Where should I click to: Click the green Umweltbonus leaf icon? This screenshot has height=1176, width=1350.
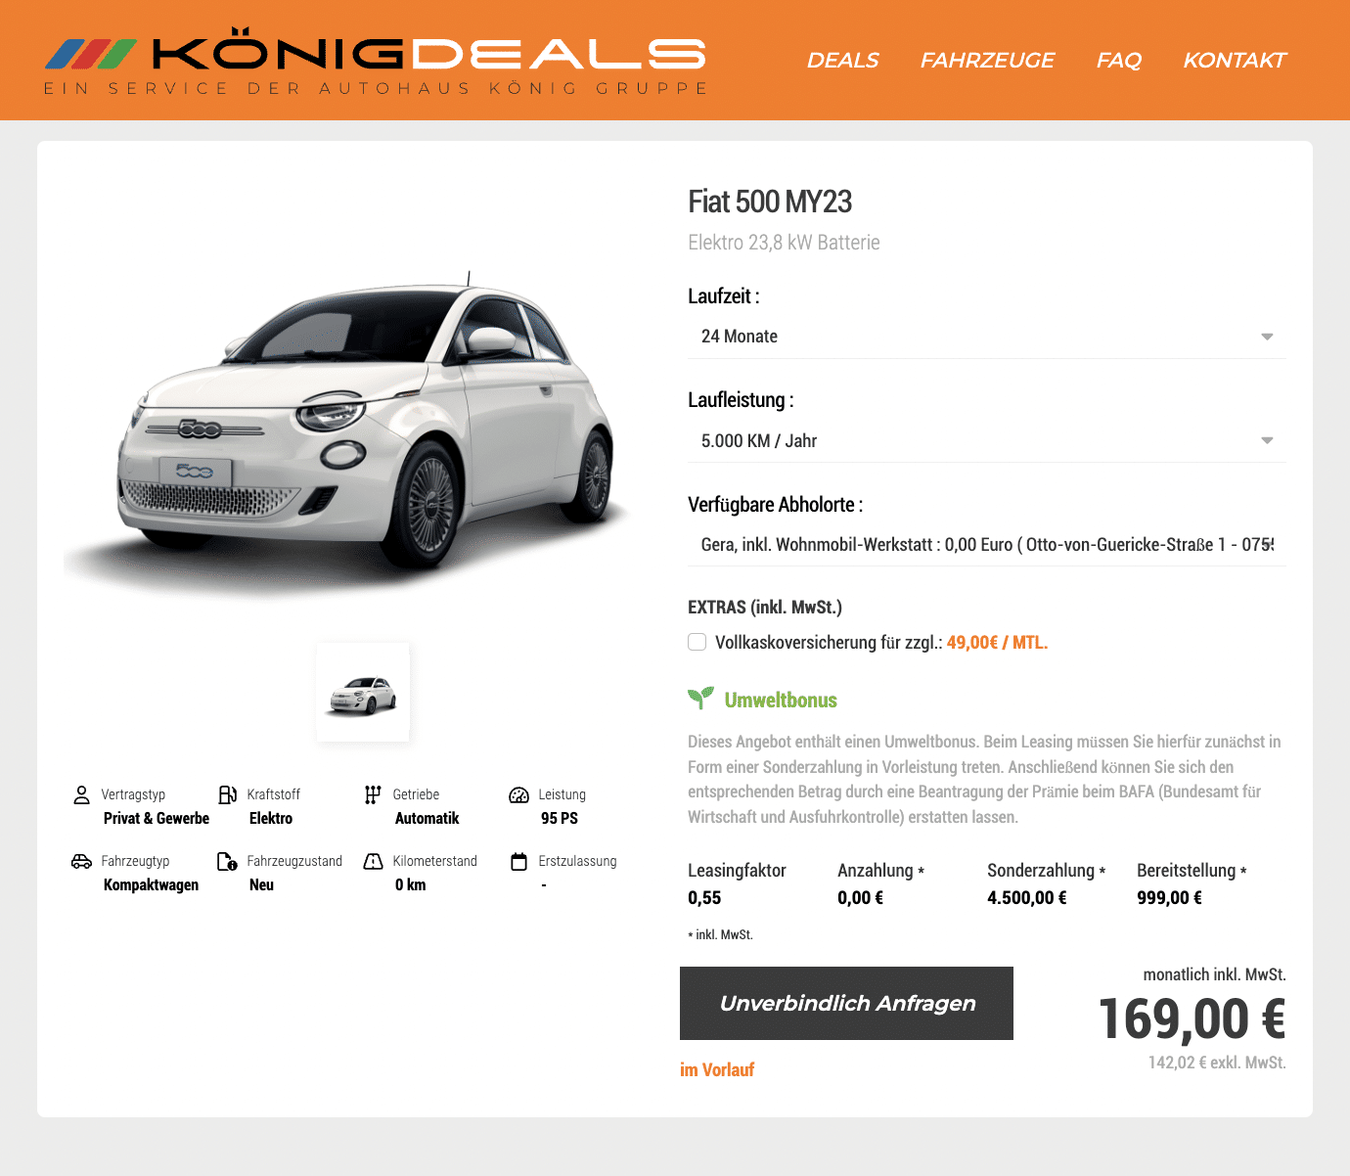tap(700, 698)
